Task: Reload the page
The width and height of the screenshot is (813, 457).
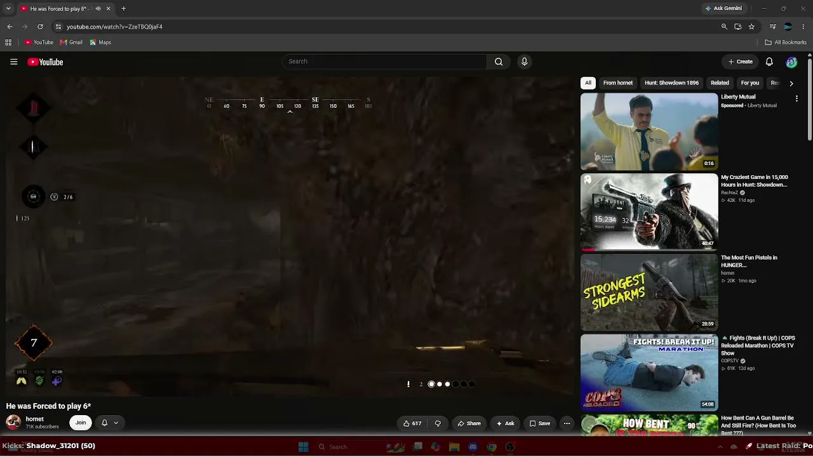Action: [40, 27]
